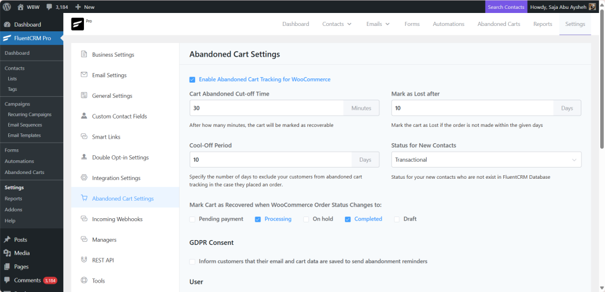Uncheck the Completed status checkbox
Viewport: 605px width, 292px height.
coord(347,219)
